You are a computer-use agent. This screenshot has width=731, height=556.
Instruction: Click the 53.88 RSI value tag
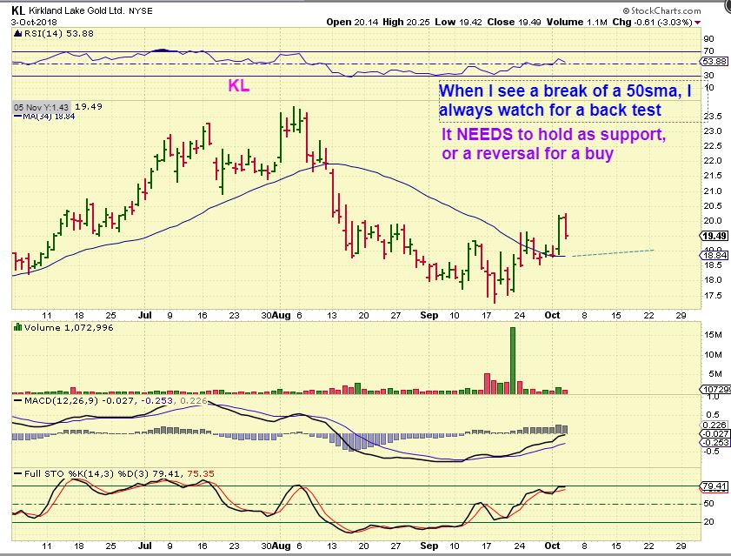pos(714,61)
